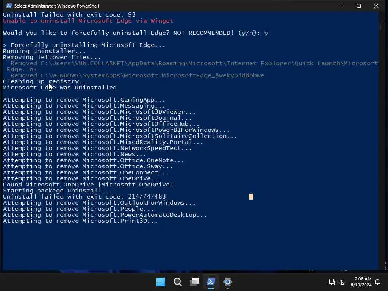Click the Removed MicrosoftEdge_8wekyb3d8bbwe path line
Screen dimensions: 388x291
click(137, 75)
